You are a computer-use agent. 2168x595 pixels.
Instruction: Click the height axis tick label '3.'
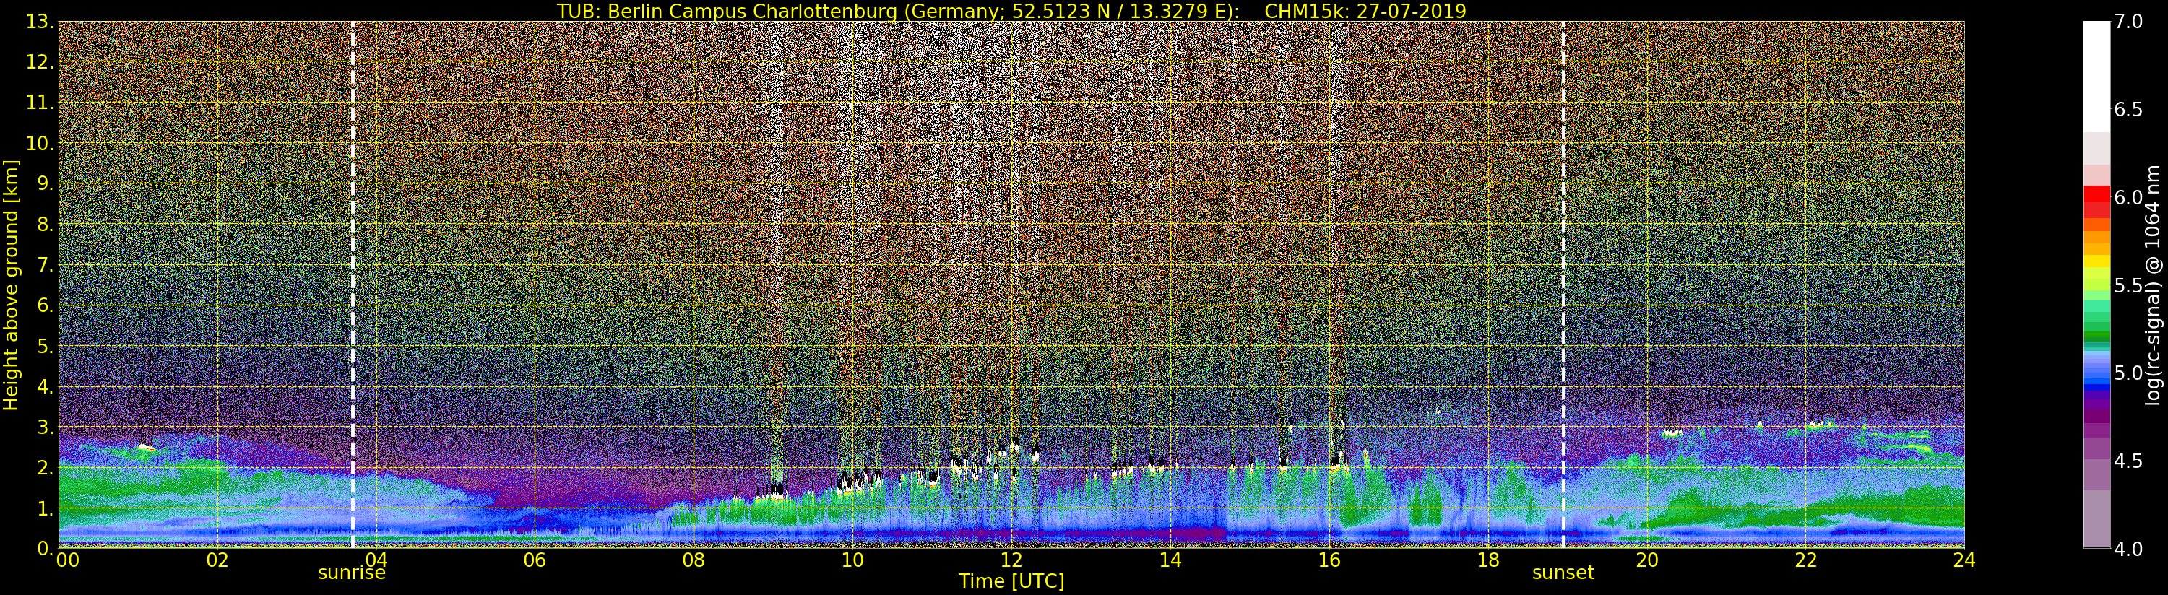click(45, 427)
